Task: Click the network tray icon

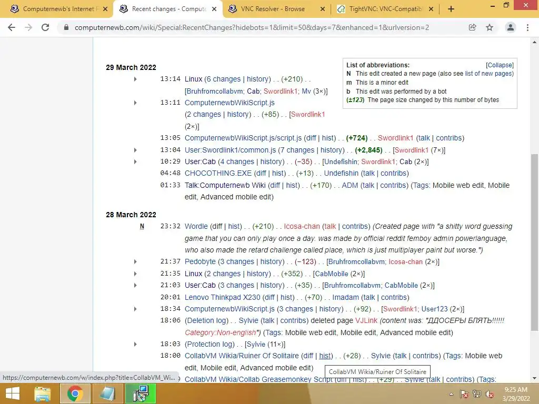Action: coord(477,394)
